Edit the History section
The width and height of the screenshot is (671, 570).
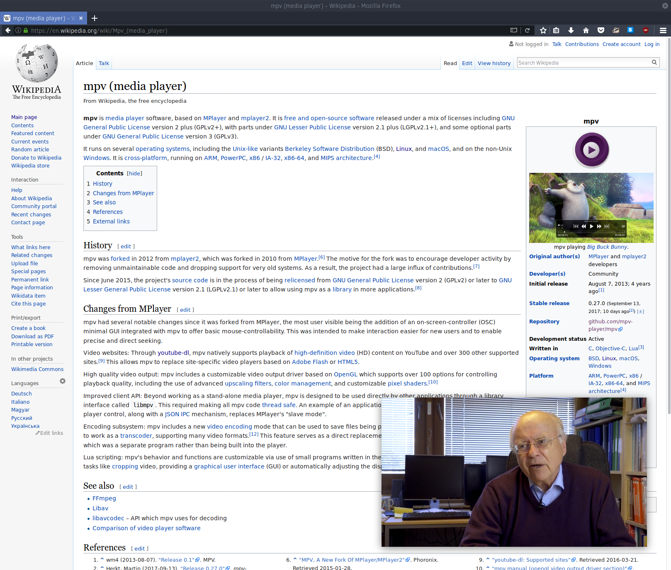coord(126,246)
